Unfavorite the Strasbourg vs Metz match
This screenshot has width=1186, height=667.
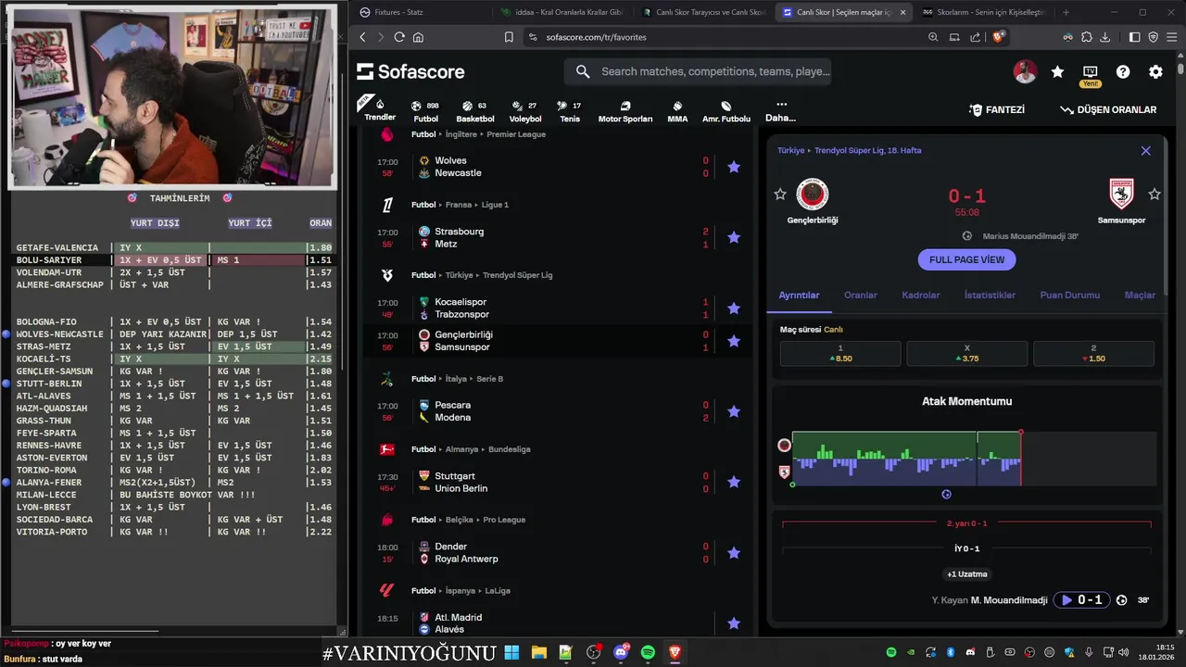pos(734,237)
